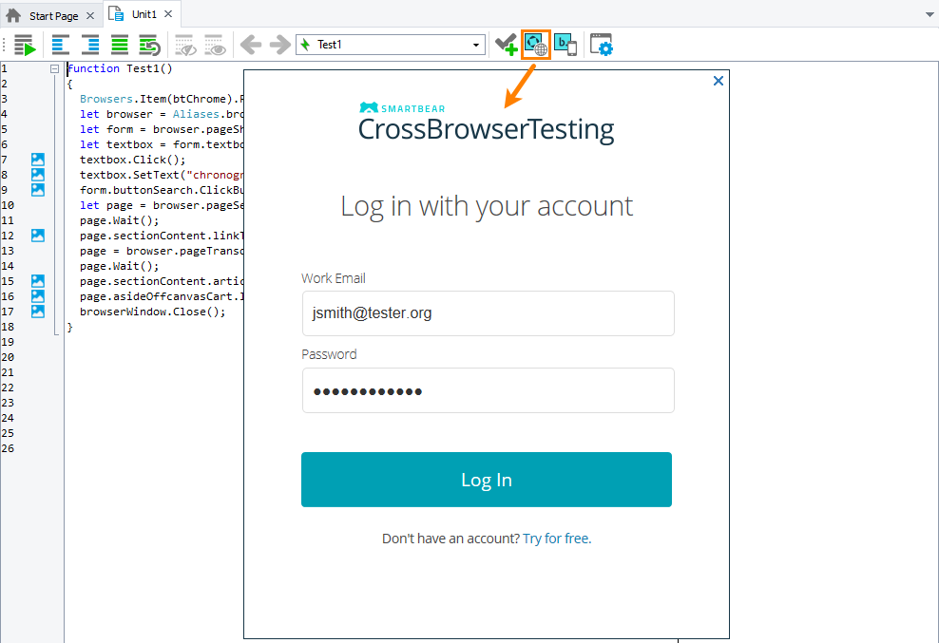Click the uncomment block icon with undo arrow
This screenshot has height=643, width=939.
149,45
